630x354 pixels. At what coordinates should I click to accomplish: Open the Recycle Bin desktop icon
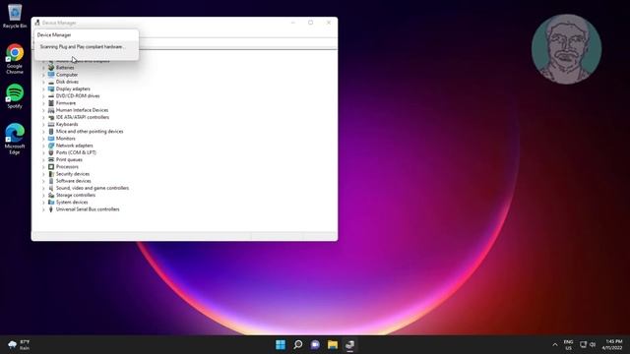click(15, 16)
